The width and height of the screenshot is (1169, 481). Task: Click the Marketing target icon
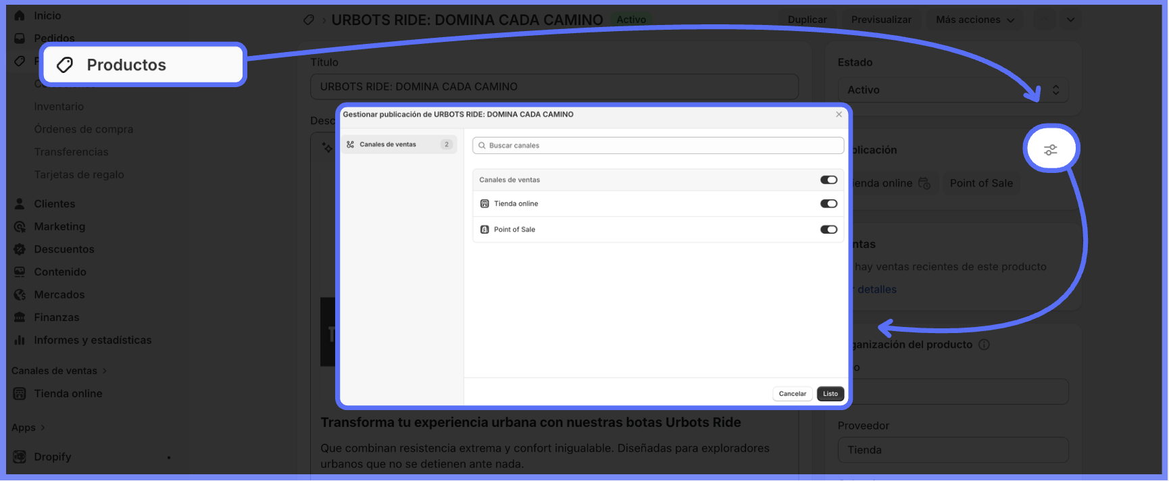coord(20,227)
